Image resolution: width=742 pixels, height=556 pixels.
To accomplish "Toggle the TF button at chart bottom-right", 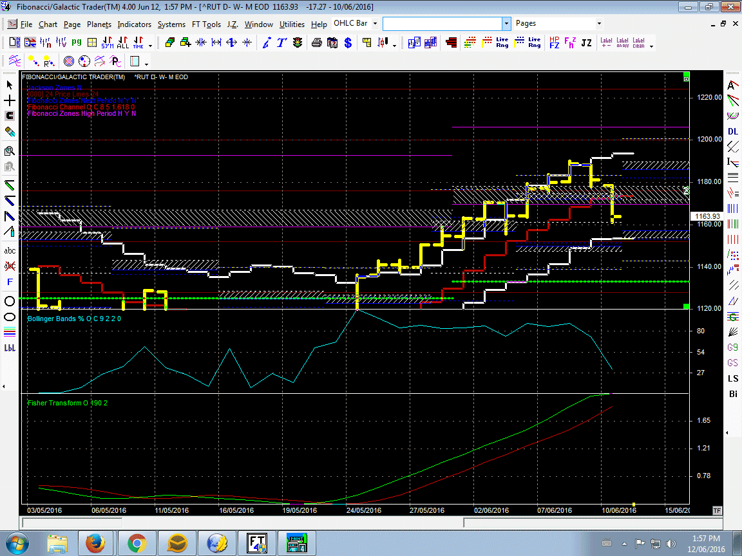I will click(x=717, y=510).
